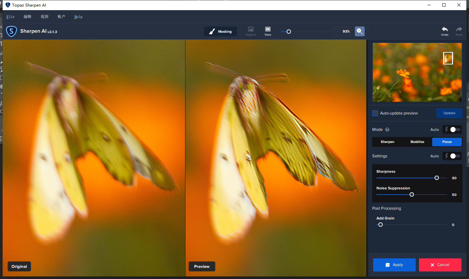
Task: Select the Focus mode tab
Action: coord(447,142)
